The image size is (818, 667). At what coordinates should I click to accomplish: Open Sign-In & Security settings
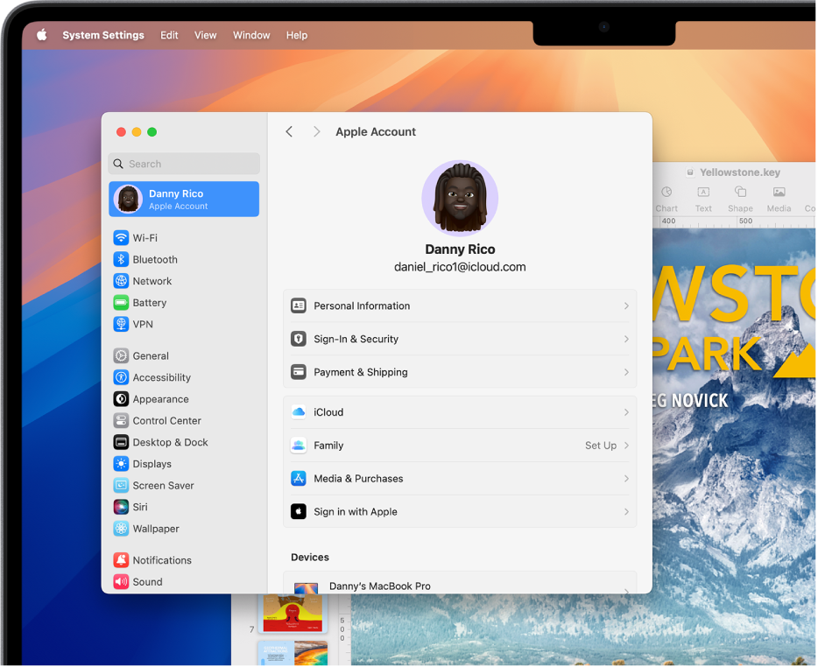(x=459, y=339)
